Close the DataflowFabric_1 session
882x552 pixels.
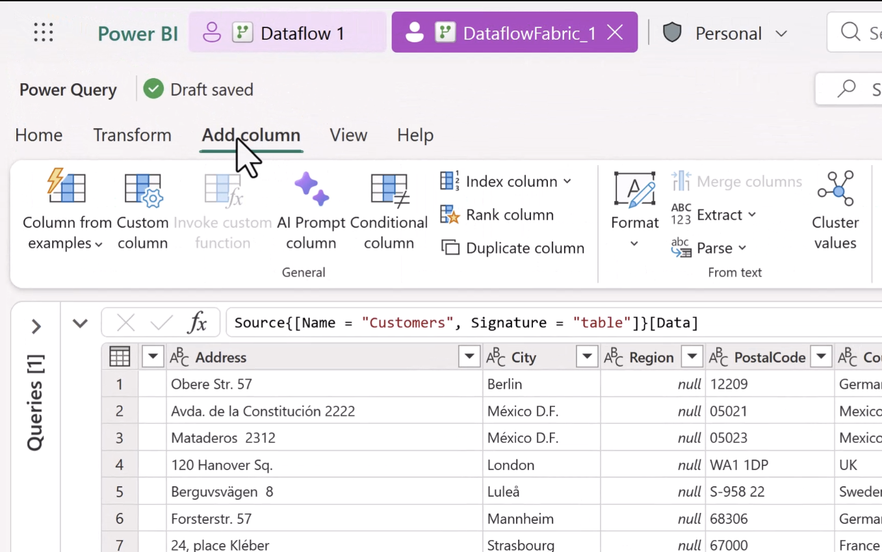614,32
